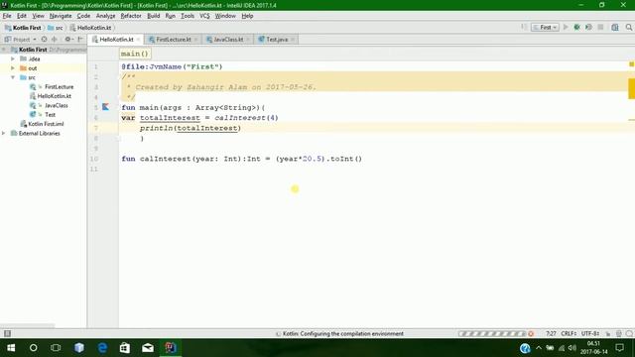Change UTF-8 file encoding setting
The height and width of the screenshot is (357, 635).
[590, 333]
